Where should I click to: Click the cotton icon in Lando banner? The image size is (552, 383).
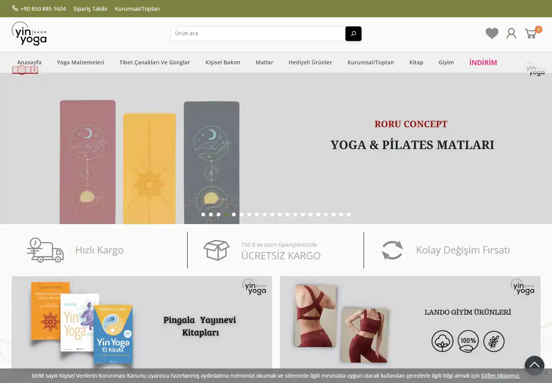click(442, 341)
